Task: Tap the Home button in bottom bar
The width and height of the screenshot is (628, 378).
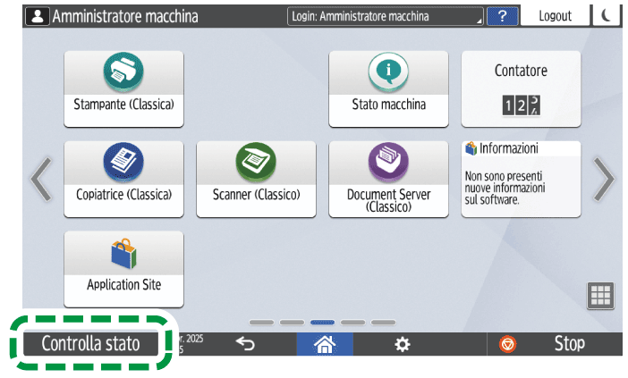Action: coord(325,344)
